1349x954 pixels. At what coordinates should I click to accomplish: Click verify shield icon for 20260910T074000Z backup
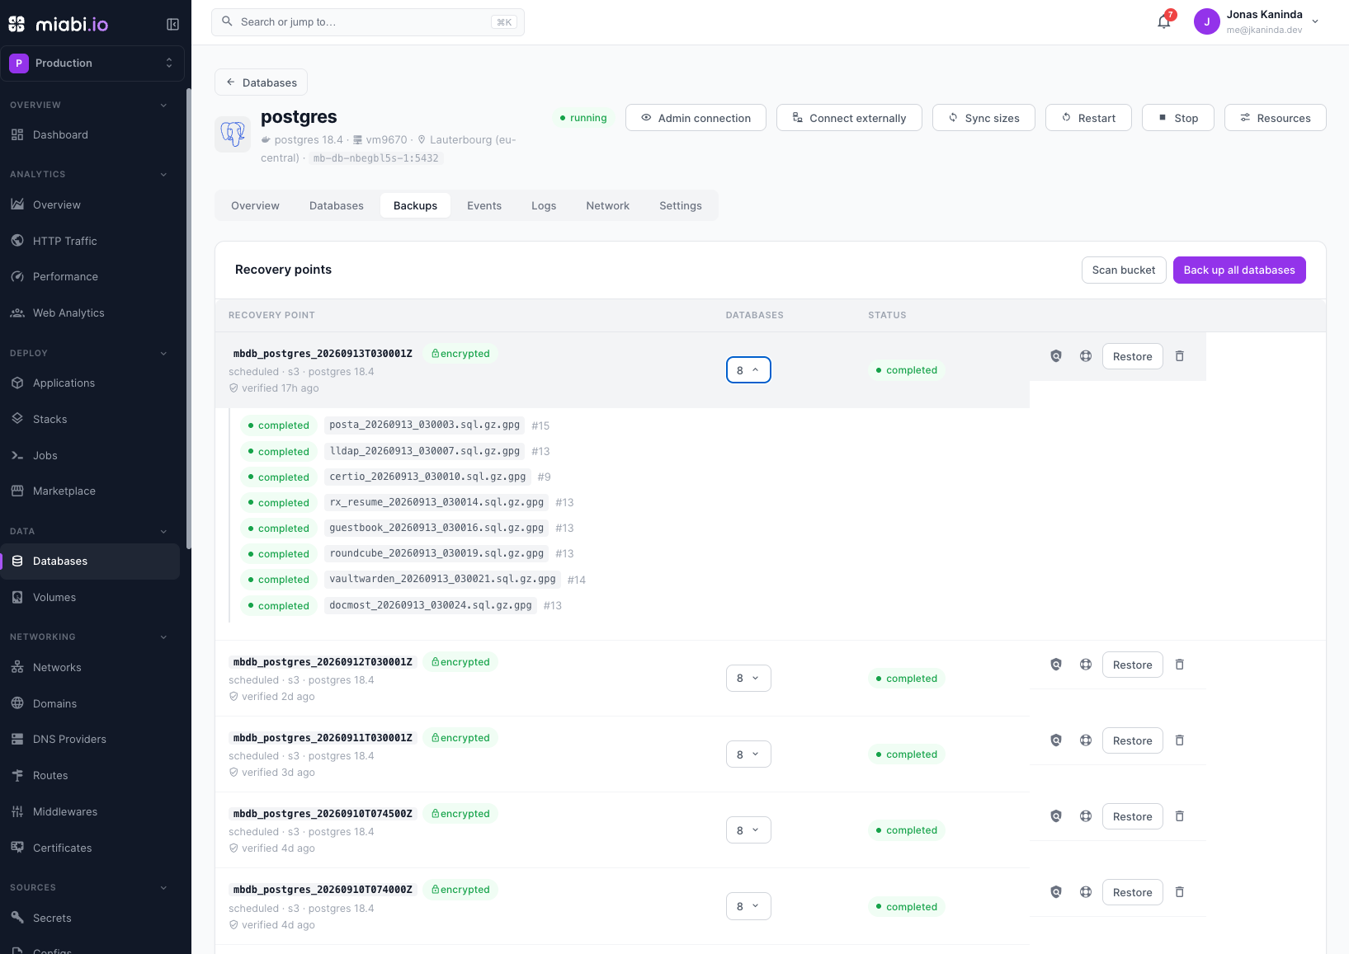1056,892
